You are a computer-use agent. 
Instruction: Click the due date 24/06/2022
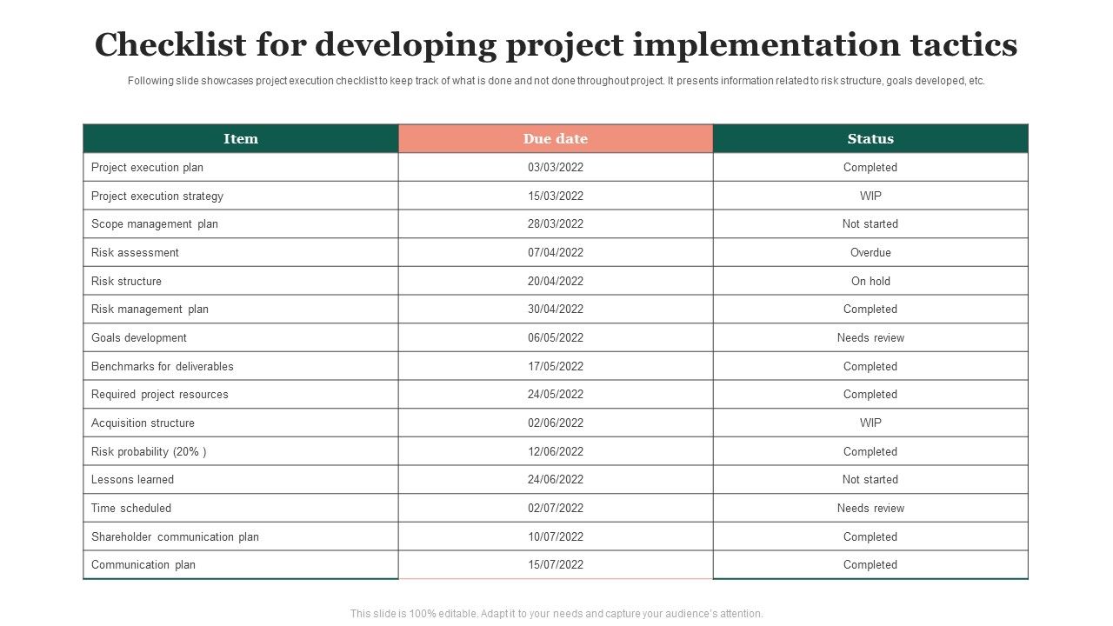click(556, 480)
